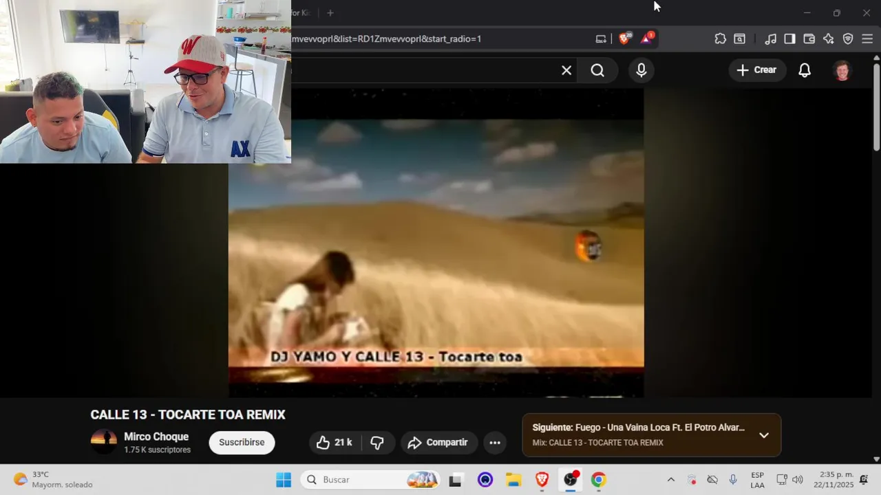
Task: Open the network tray icon
Action: tap(781, 480)
